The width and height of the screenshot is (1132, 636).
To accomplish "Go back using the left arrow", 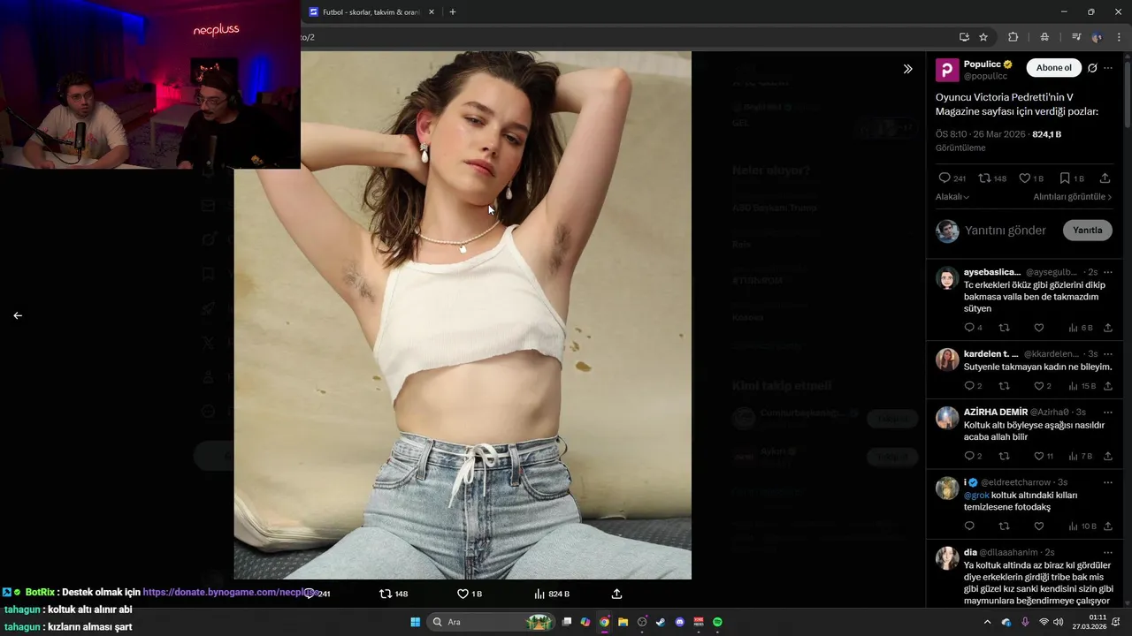I will (x=18, y=315).
